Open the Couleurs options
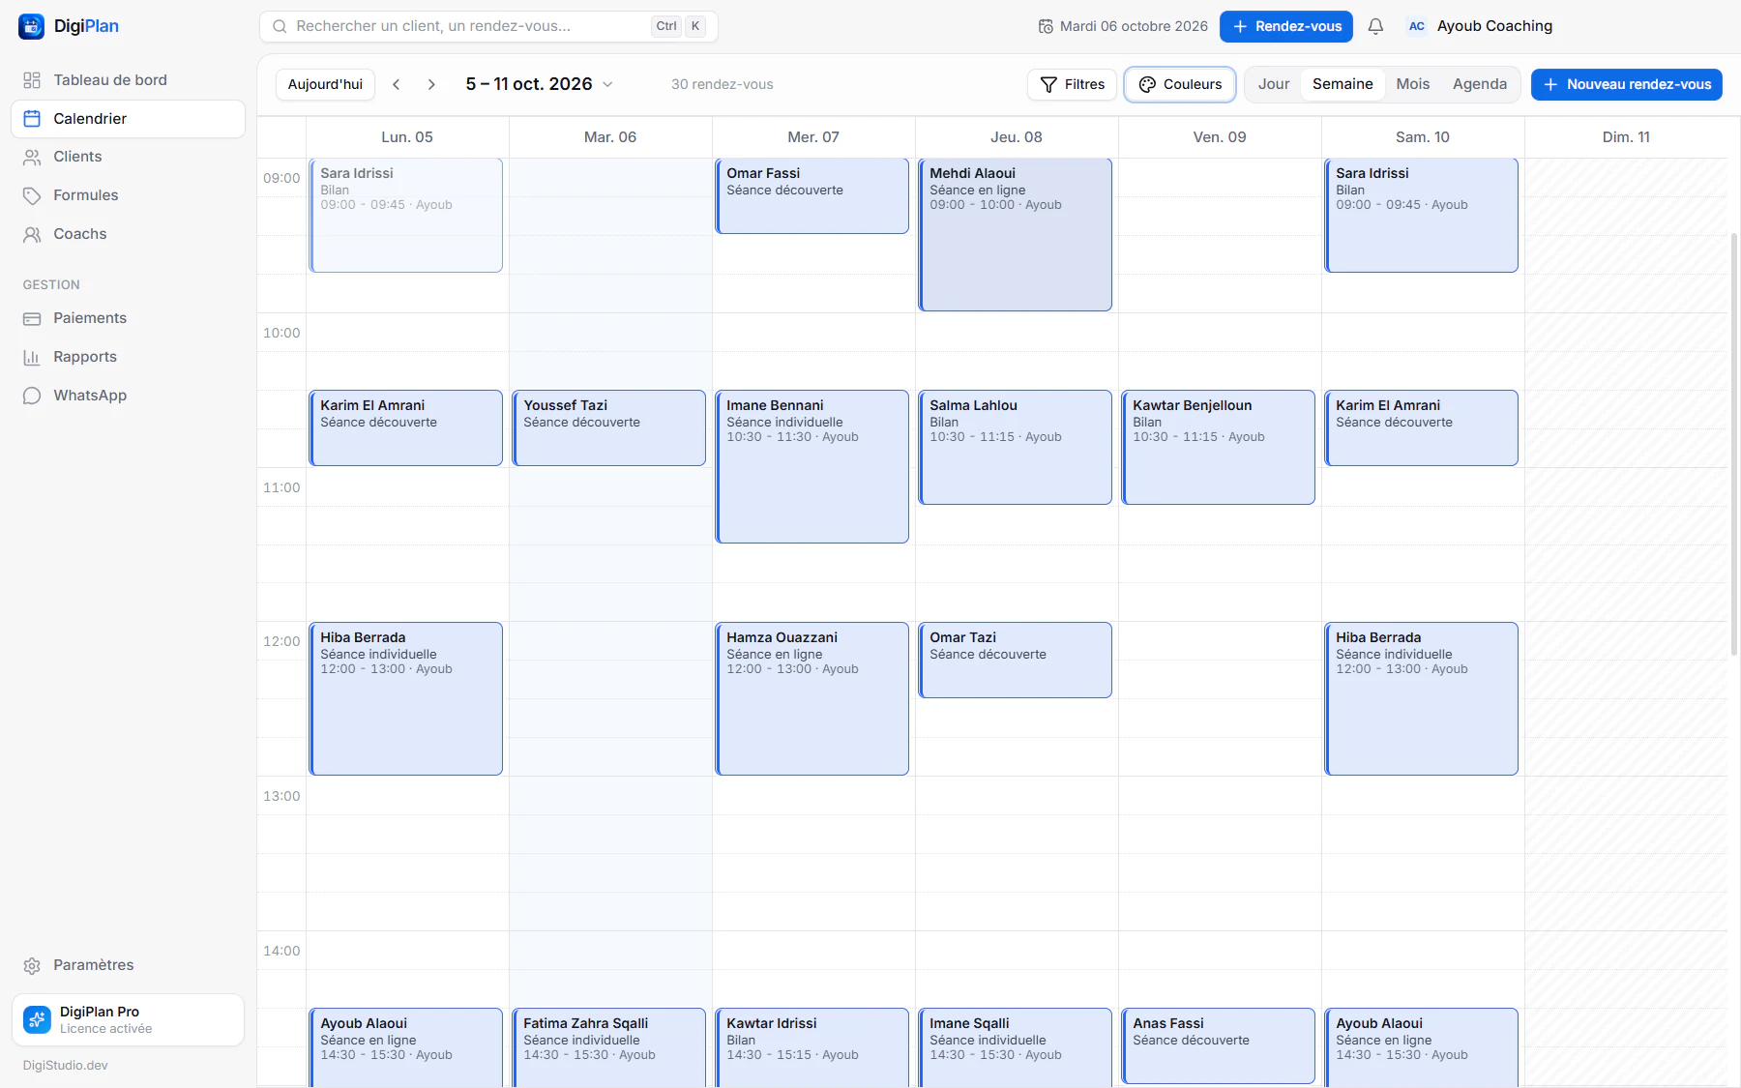The height and width of the screenshot is (1088, 1741). 1180,84
